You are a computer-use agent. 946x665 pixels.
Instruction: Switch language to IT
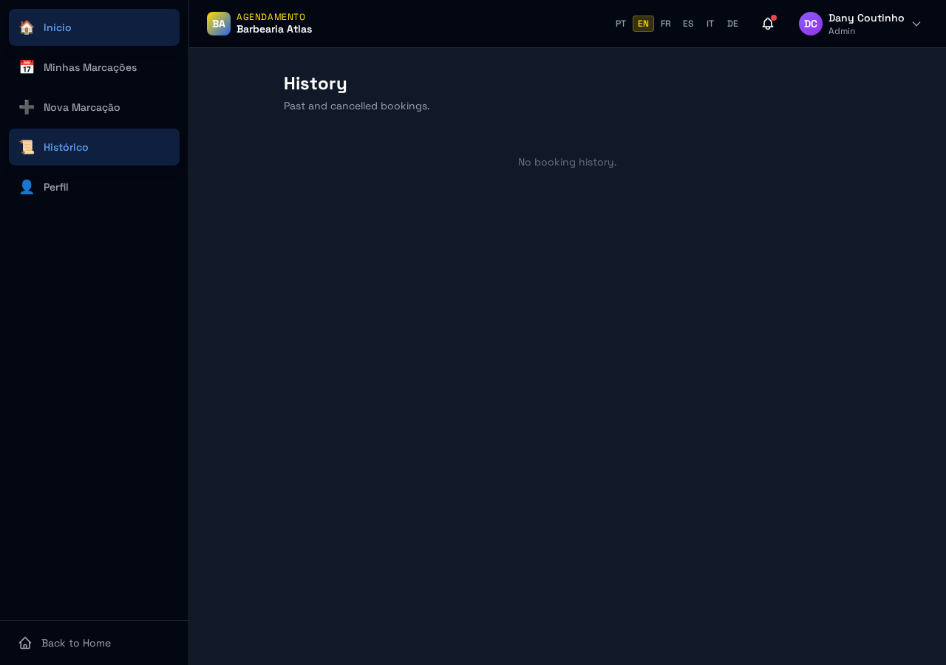[x=710, y=24]
